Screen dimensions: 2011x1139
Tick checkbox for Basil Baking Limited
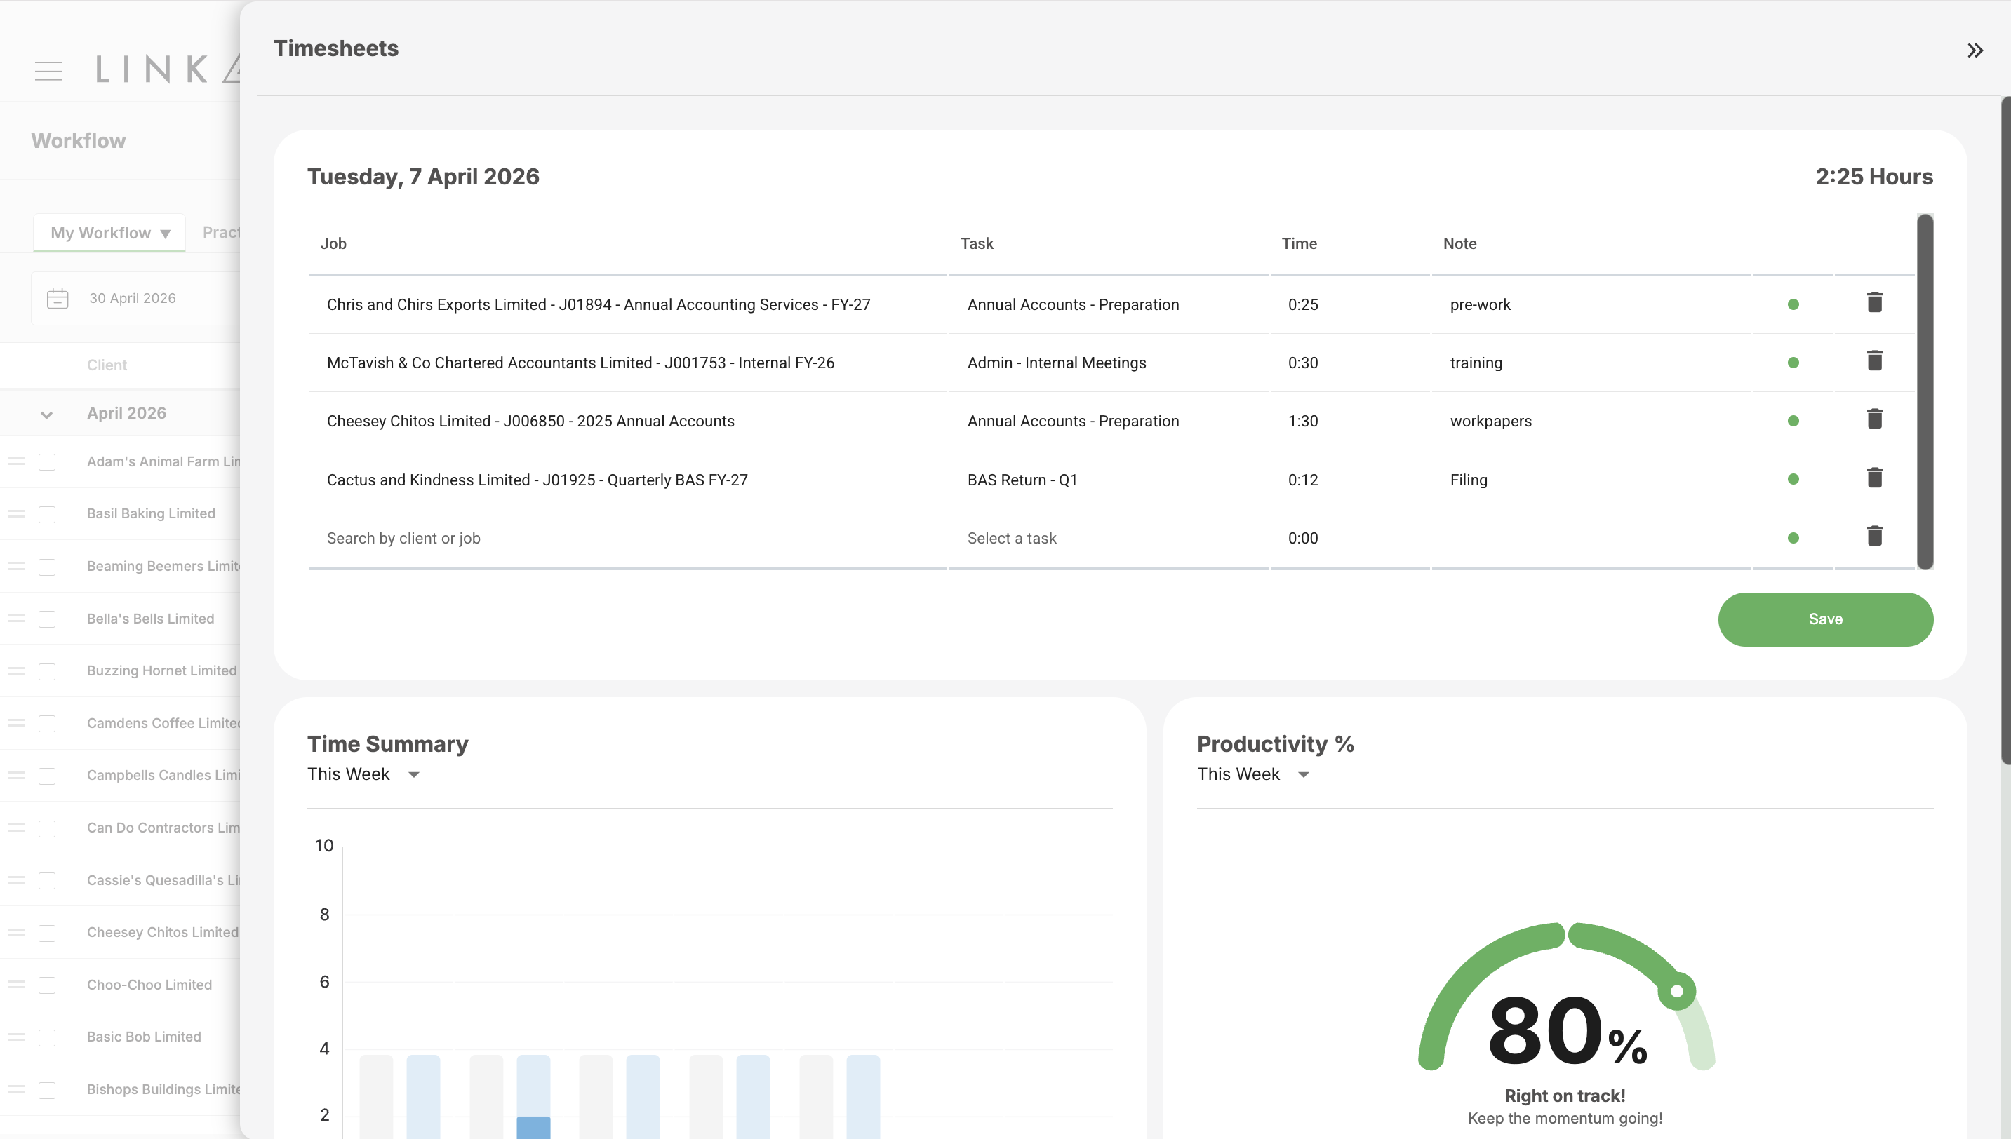47,515
